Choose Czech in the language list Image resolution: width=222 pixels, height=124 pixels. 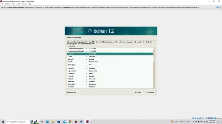(x=110, y=56)
